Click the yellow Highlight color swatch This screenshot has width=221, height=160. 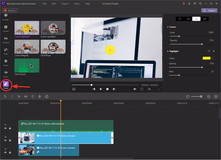pos(206,58)
